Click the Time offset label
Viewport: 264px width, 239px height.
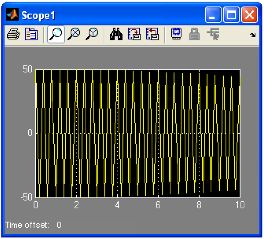27,225
